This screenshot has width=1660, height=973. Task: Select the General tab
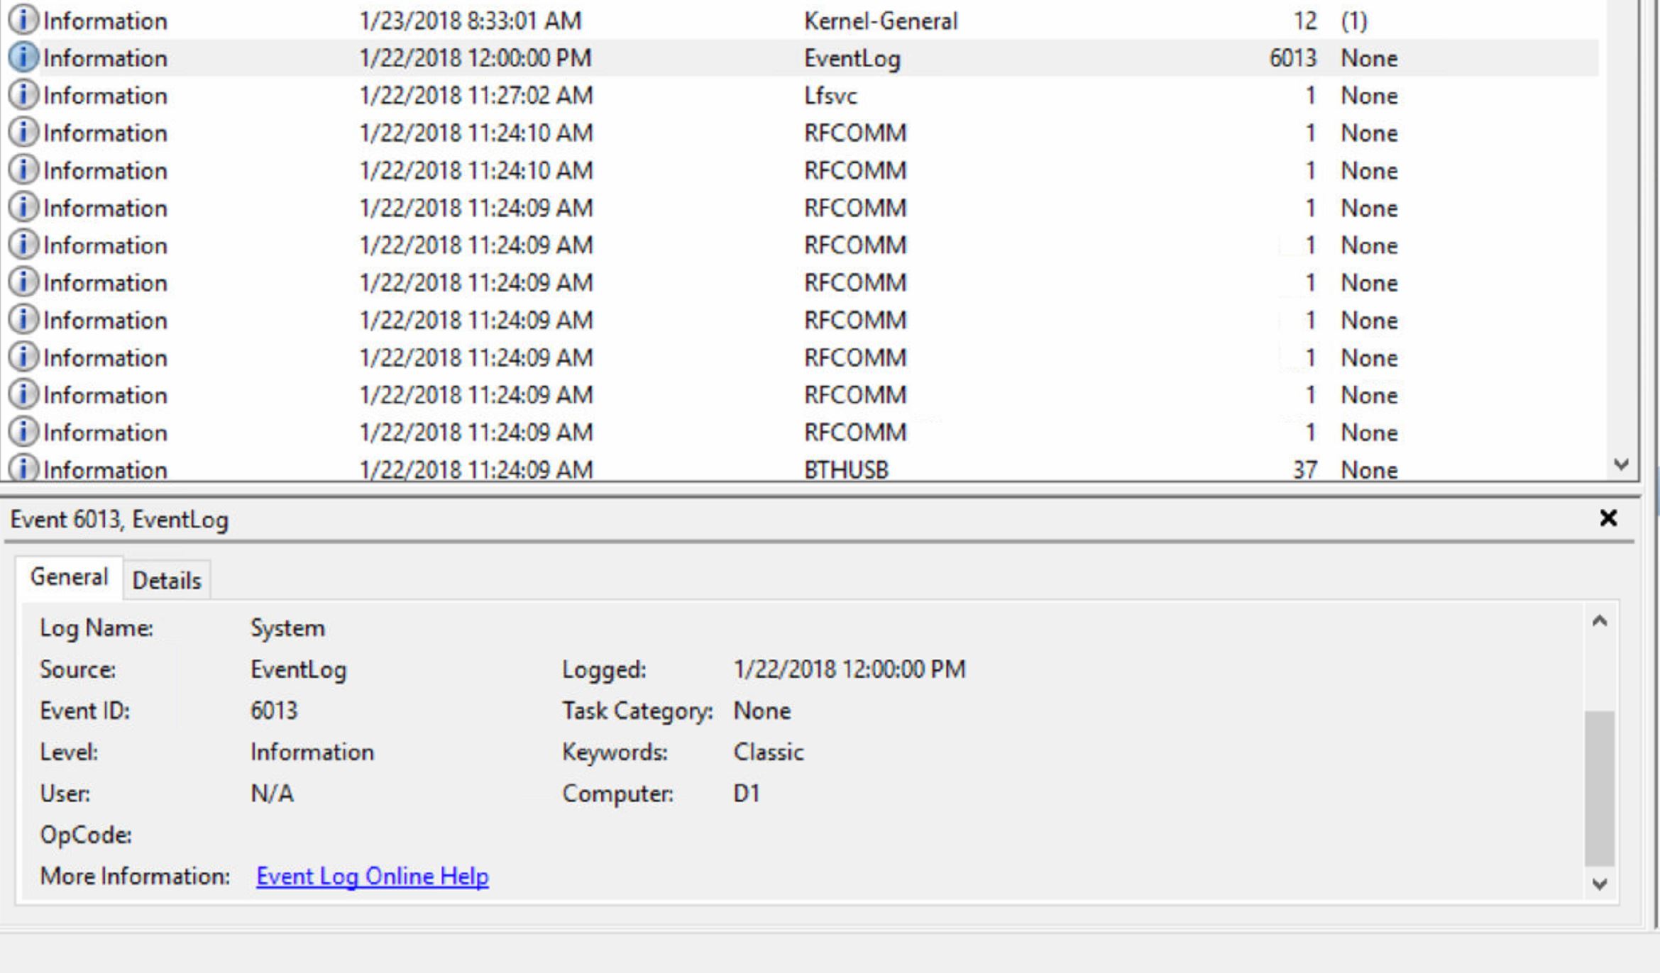tap(69, 576)
